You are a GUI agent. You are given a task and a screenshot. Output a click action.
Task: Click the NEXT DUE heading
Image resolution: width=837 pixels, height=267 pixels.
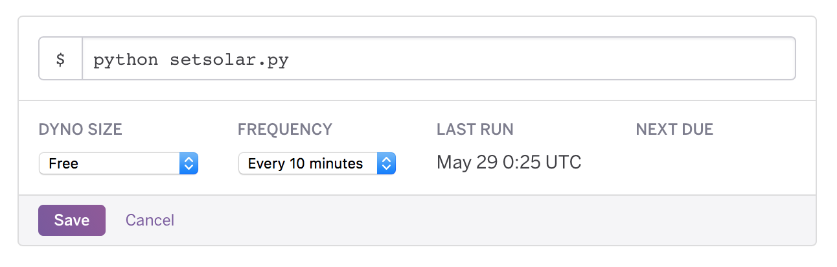(674, 130)
